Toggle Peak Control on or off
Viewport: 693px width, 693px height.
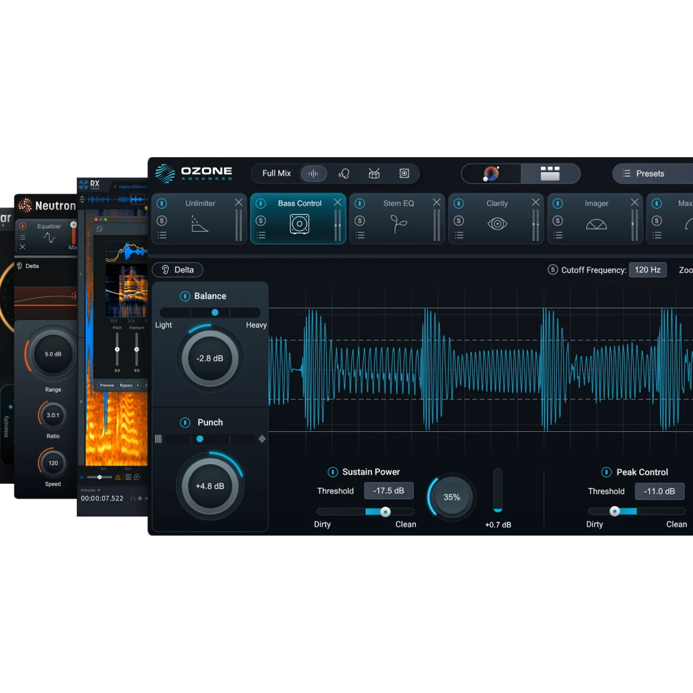(606, 472)
